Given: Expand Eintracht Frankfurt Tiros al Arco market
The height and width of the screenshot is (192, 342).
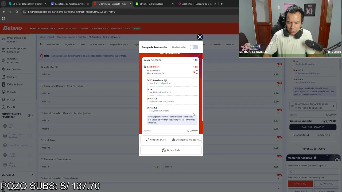Looking at the screenshot, I should tap(278, 178).
